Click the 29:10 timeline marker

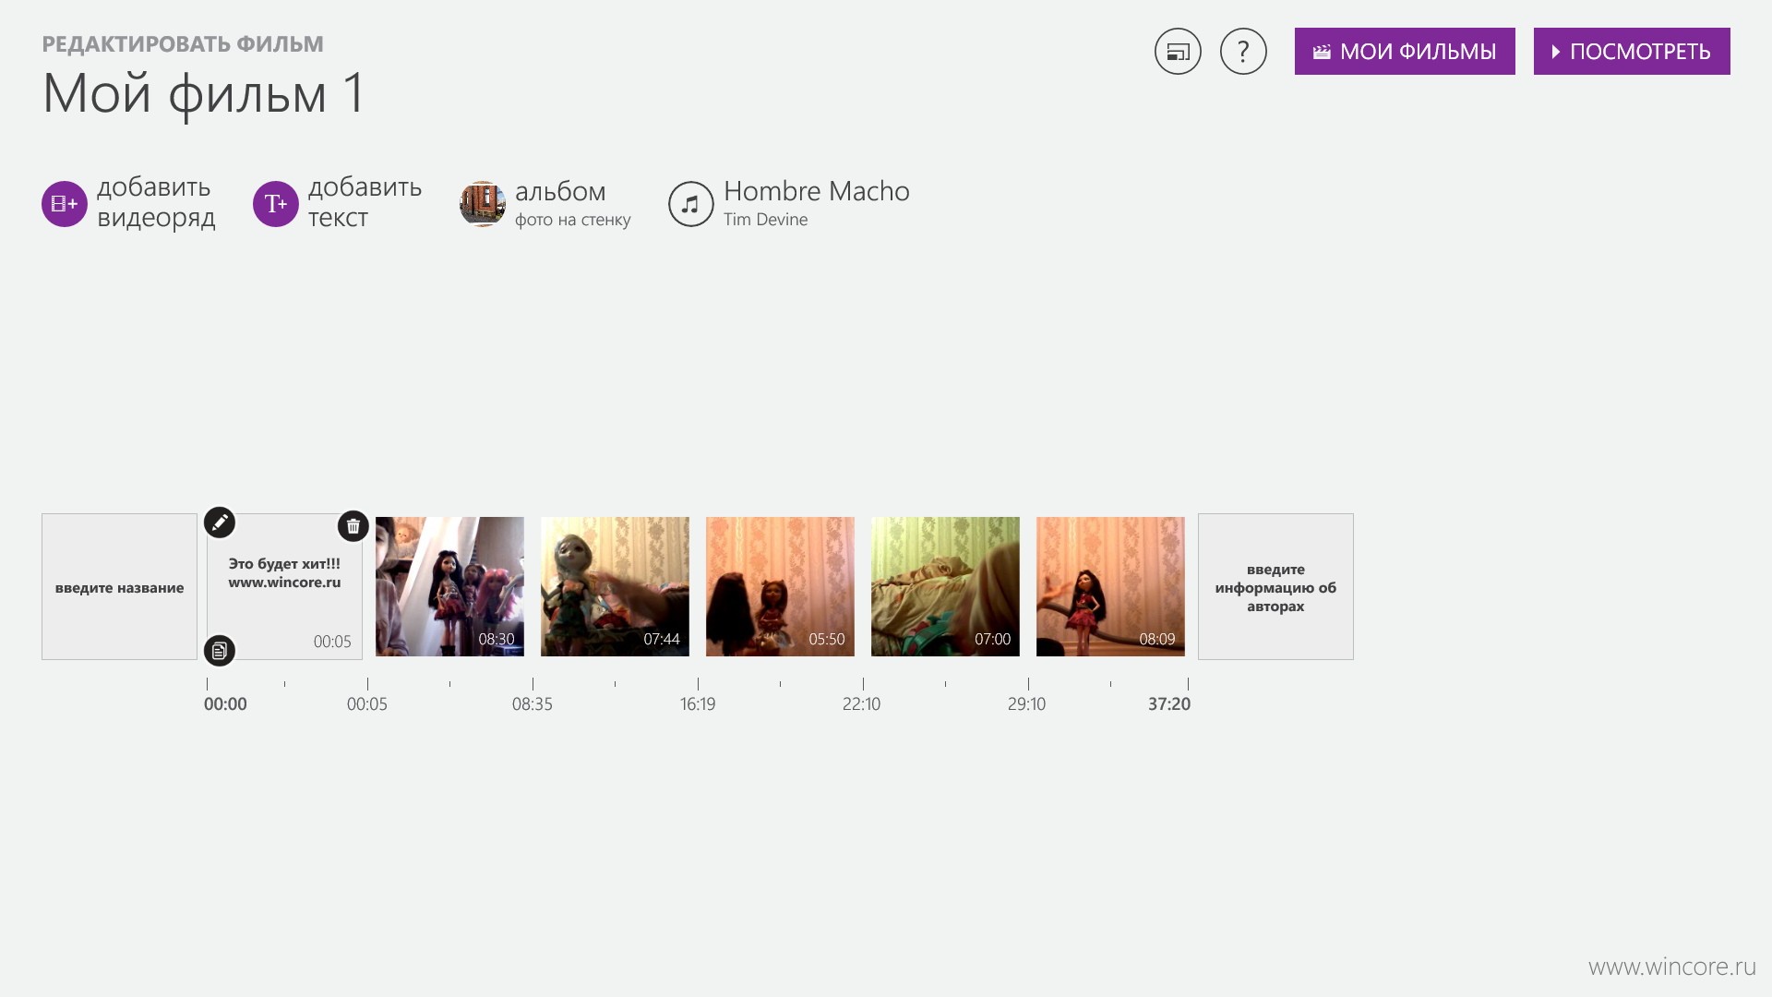click(x=1026, y=704)
